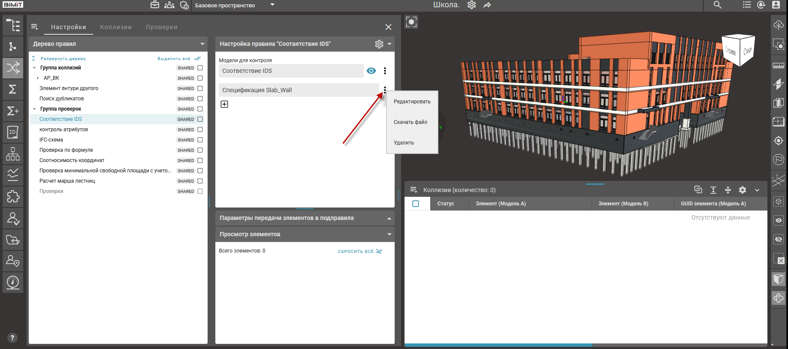Open the user location sidebar tool

pos(13,261)
